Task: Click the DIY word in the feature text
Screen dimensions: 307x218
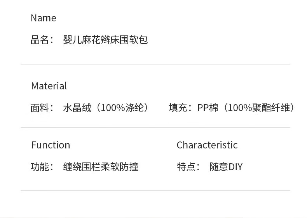Action: pos(235,167)
